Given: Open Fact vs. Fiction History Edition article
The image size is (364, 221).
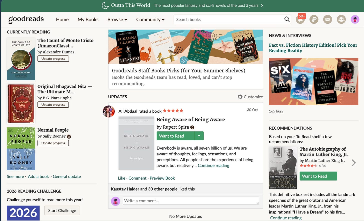Looking at the screenshot, I should pyautogui.click(x=313, y=48).
